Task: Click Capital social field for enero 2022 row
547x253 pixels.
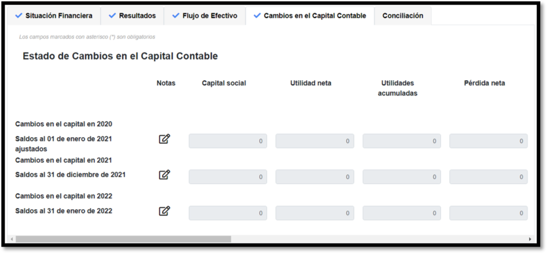Action: click(228, 213)
